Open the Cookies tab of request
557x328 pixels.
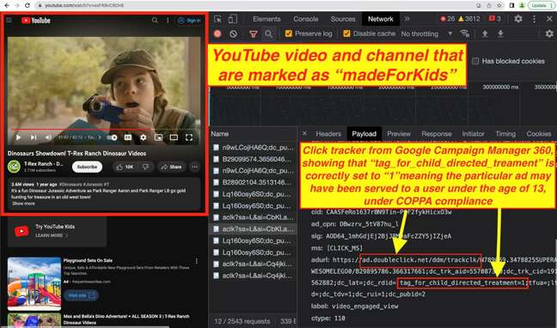(x=539, y=134)
